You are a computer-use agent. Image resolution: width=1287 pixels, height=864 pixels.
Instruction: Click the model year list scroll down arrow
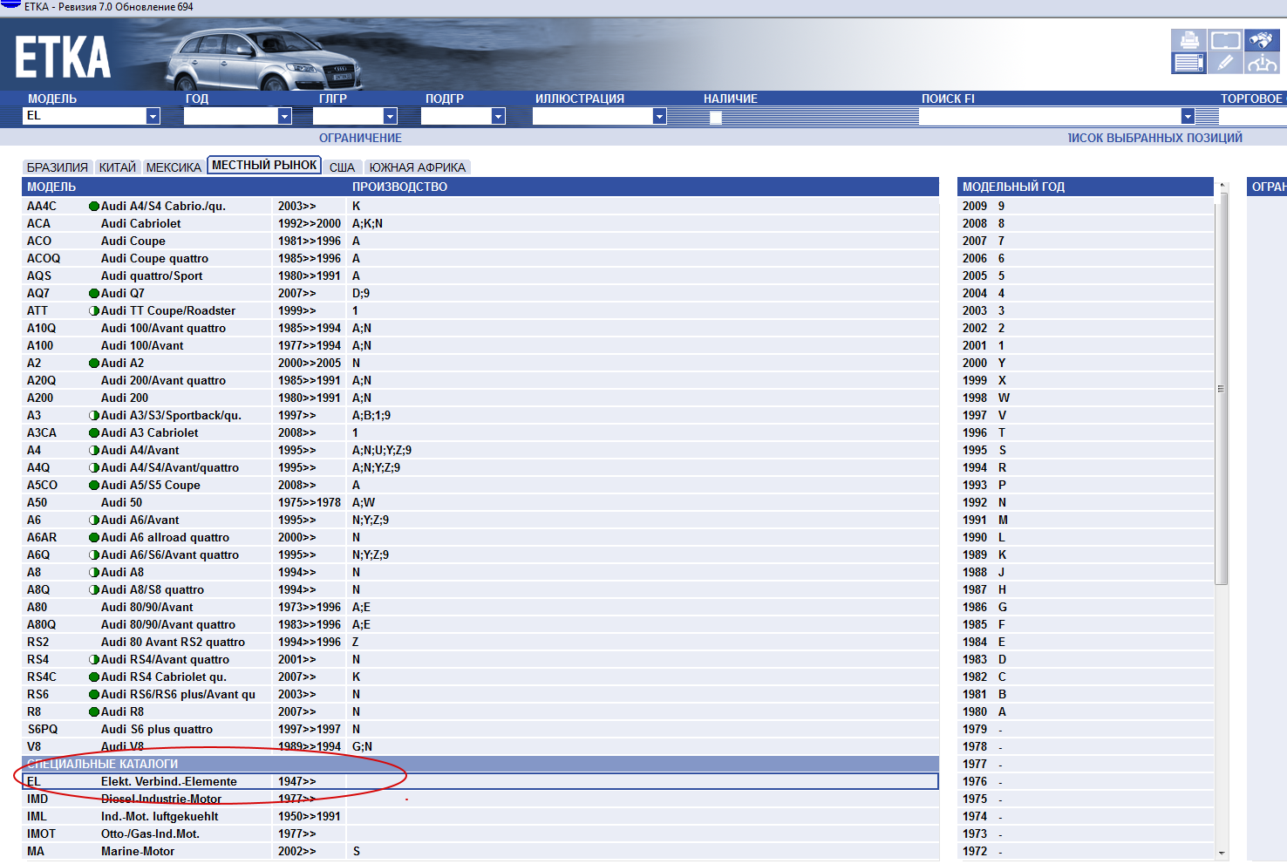tap(1222, 853)
